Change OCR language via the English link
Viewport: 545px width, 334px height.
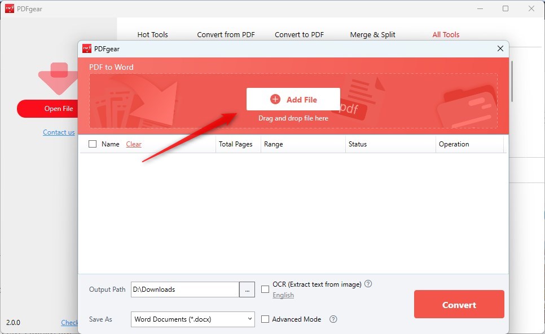(x=283, y=295)
